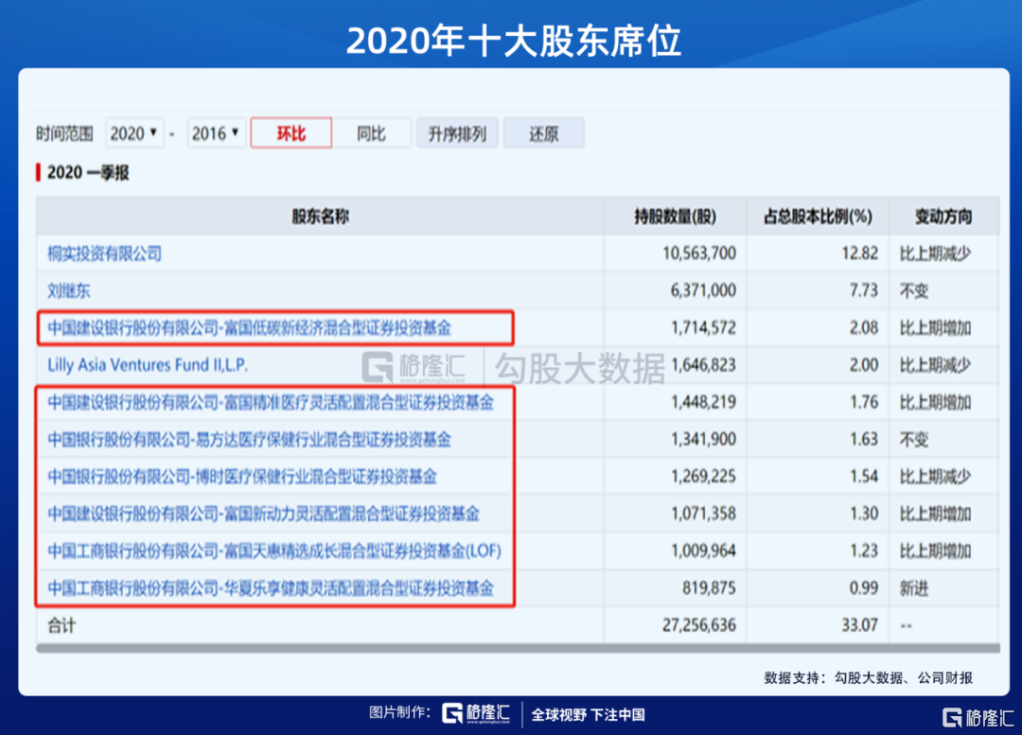This screenshot has width=1022, height=735.
Task: Select the 环比 comparison button
Action: (291, 133)
